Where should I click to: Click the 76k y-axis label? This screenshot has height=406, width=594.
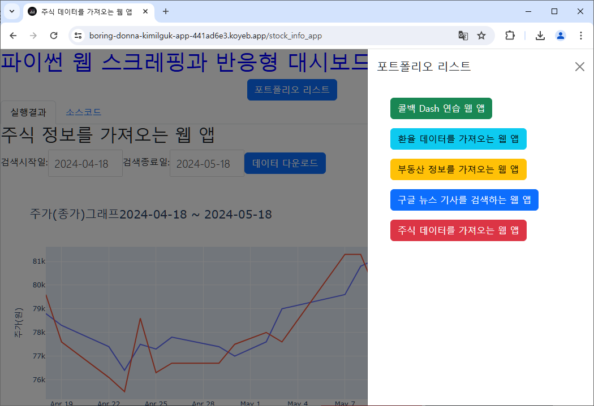(38, 380)
